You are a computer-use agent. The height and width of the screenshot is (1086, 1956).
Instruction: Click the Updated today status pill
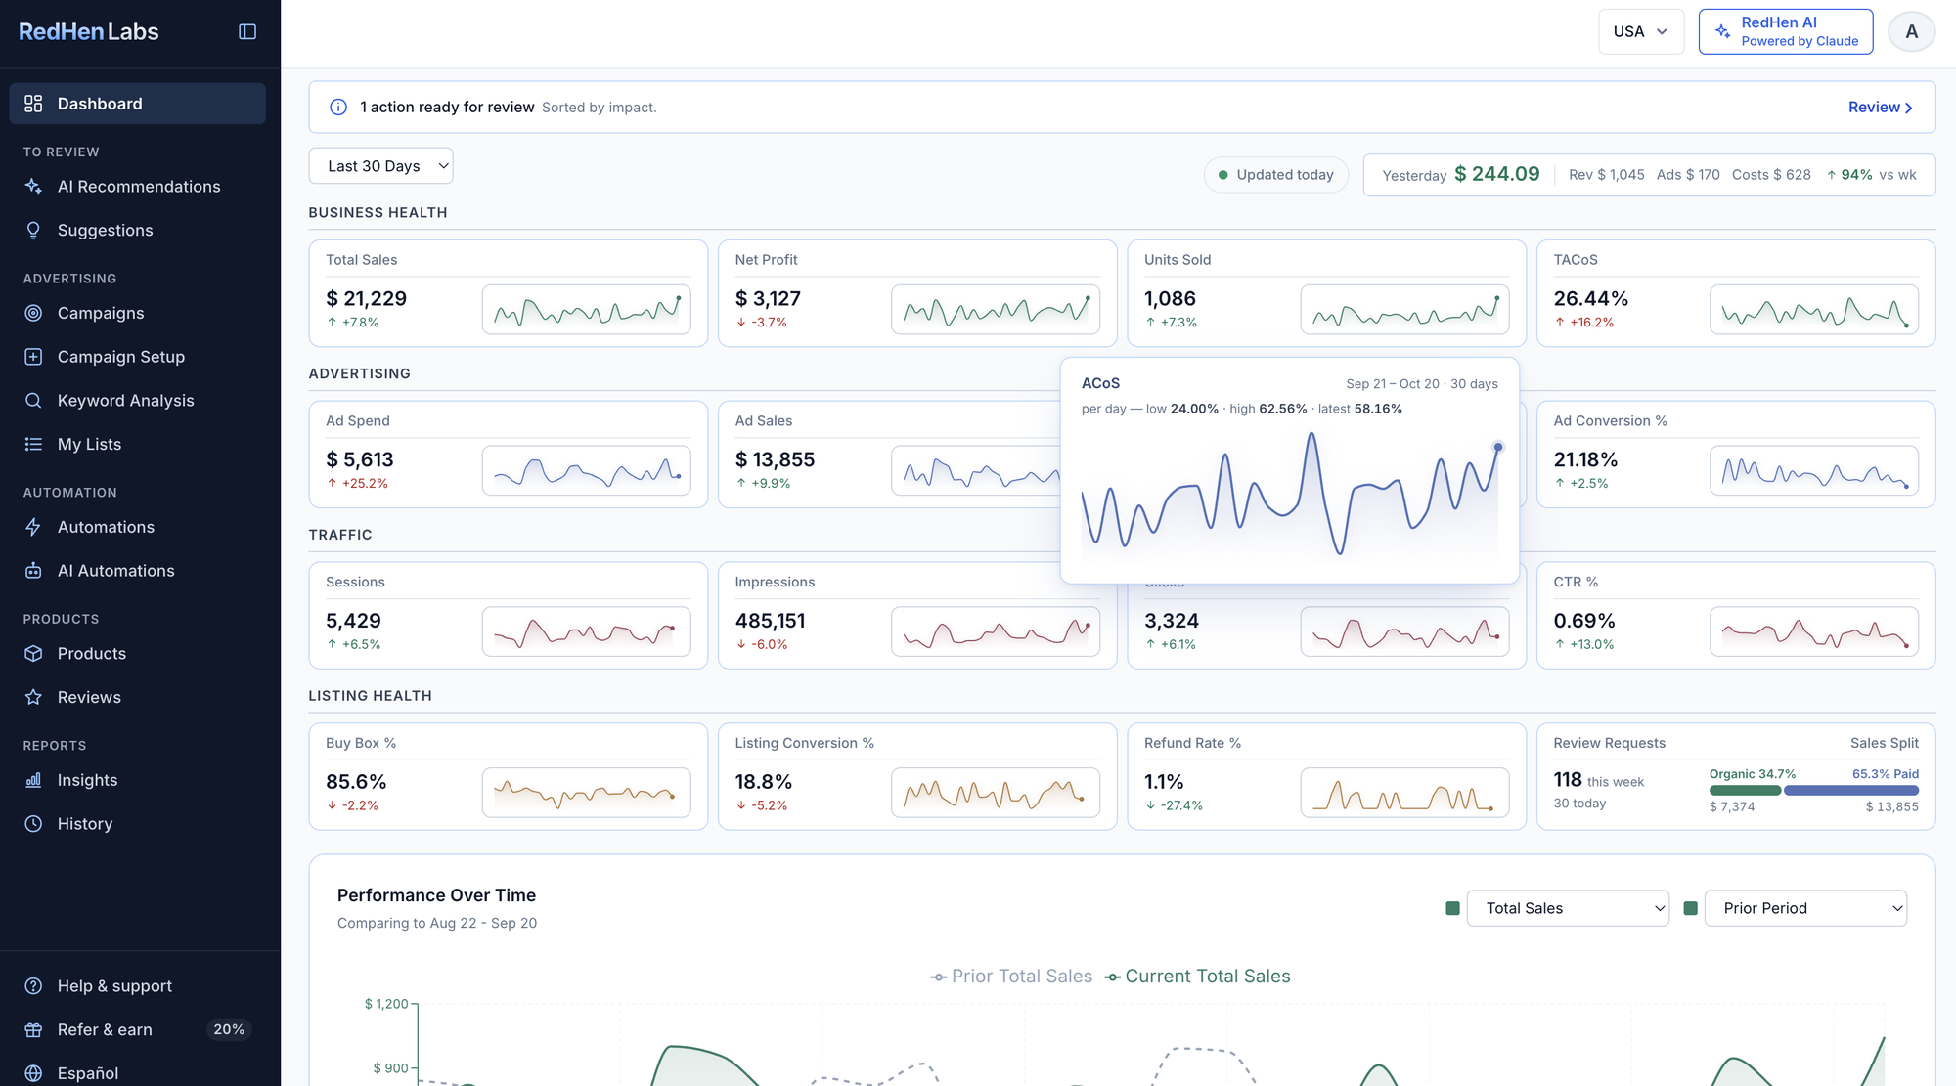coord(1276,175)
